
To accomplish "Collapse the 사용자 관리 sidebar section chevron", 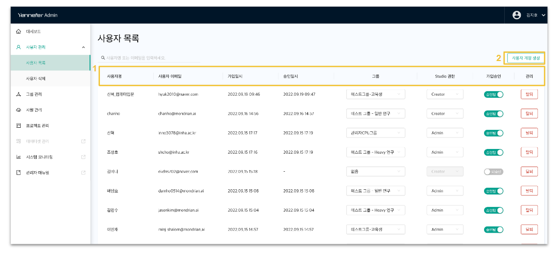I will (x=83, y=47).
